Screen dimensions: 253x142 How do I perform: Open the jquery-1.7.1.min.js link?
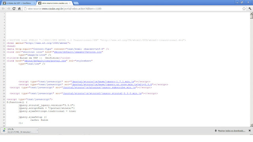point(103,82)
